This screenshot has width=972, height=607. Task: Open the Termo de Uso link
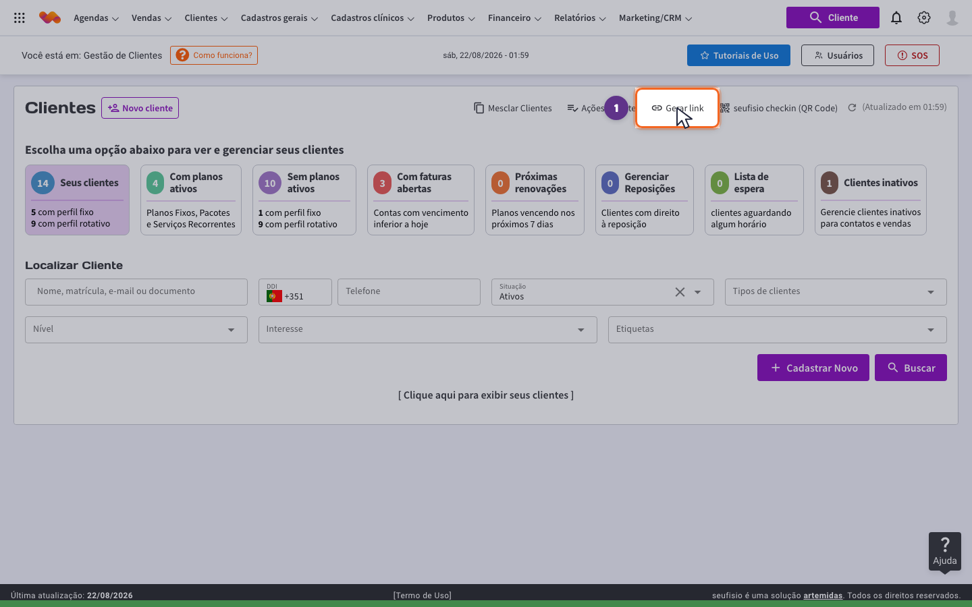(423, 596)
